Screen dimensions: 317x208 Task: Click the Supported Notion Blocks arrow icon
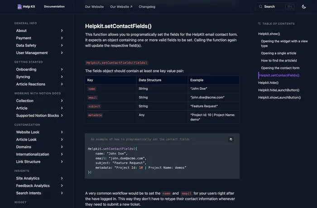pos(62,116)
